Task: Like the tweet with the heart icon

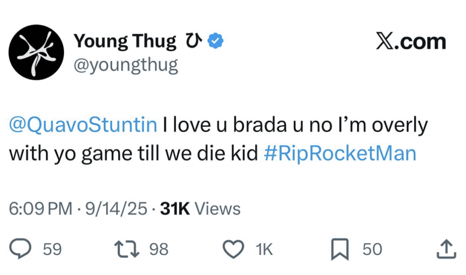Action: [234, 250]
